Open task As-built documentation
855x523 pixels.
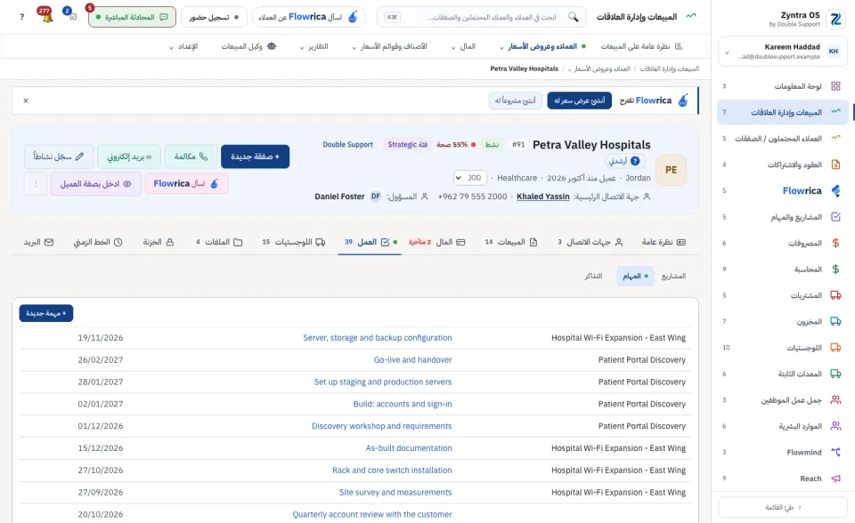click(x=409, y=448)
